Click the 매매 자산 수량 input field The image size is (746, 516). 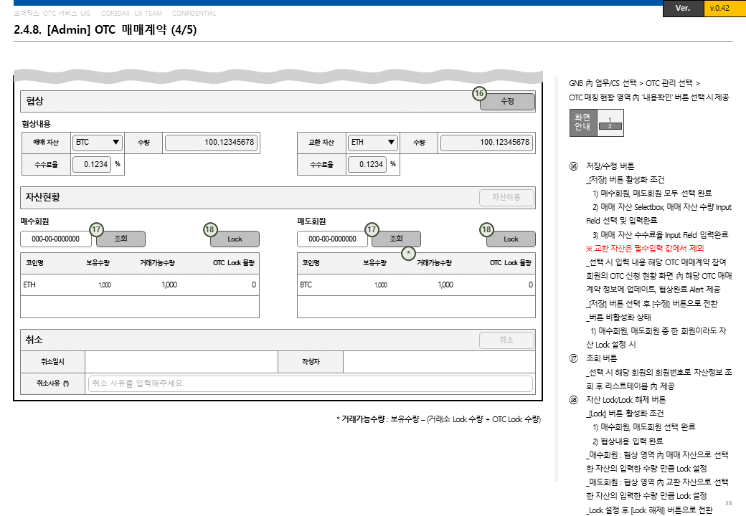(x=211, y=143)
